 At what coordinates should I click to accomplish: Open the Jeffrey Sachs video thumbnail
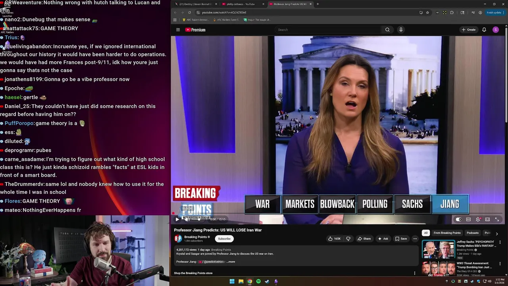[x=438, y=249]
